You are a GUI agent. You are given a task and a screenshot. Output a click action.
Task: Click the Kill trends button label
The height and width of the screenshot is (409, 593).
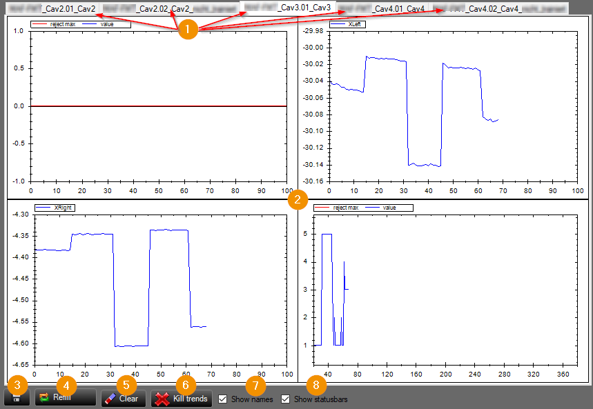191,399
